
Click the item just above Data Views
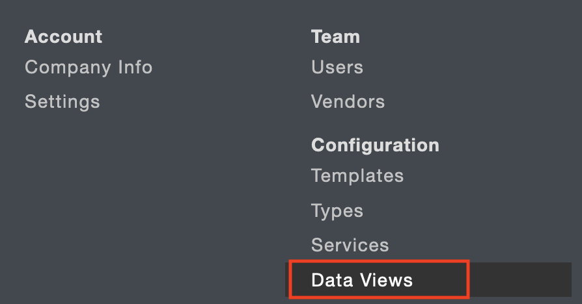click(350, 245)
